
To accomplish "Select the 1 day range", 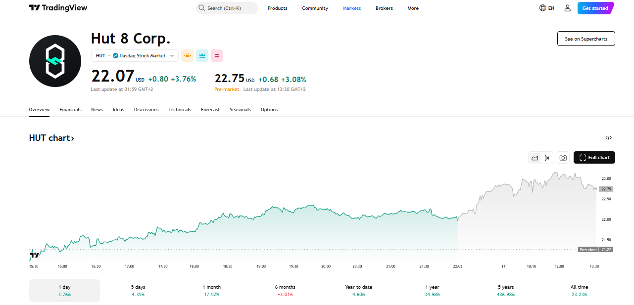I will coord(64,291).
